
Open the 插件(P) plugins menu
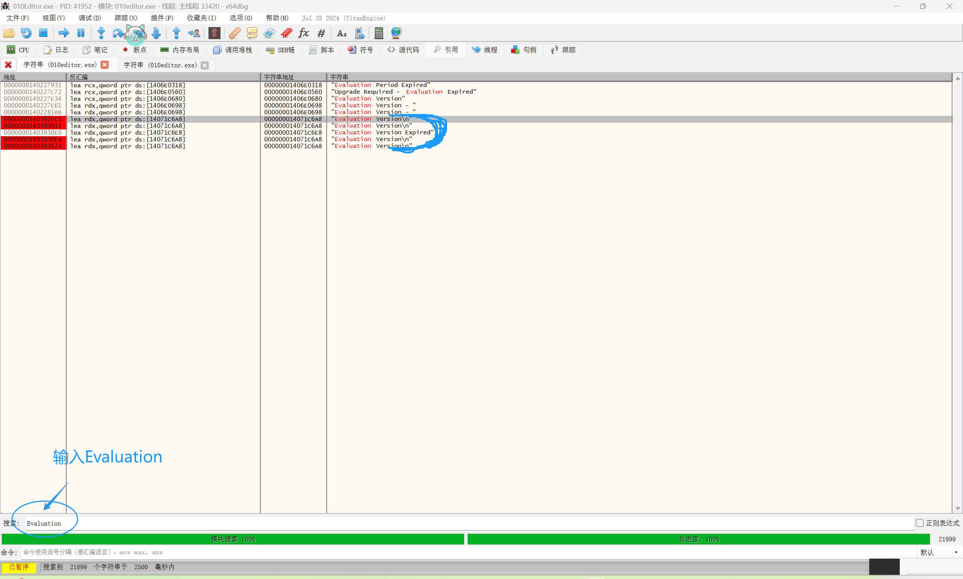click(162, 18)
